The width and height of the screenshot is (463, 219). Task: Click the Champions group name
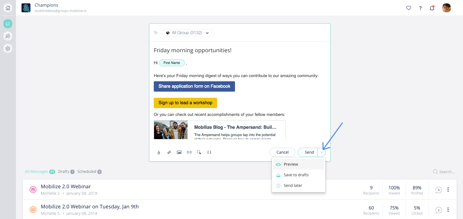coord(46,5)
